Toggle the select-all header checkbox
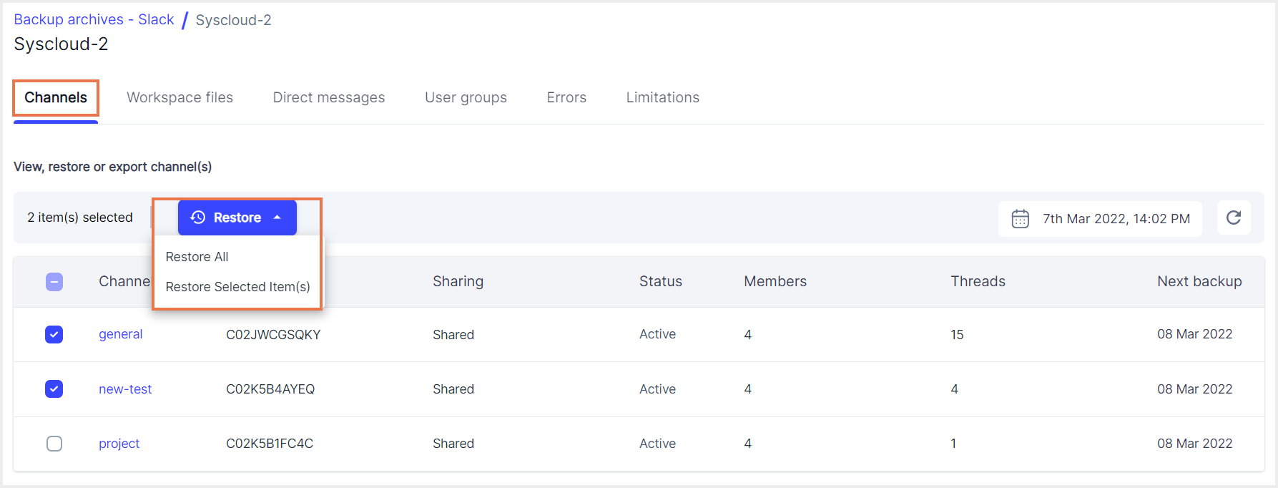This screenshot has width=1278, height=488. (x=54, y=282)
